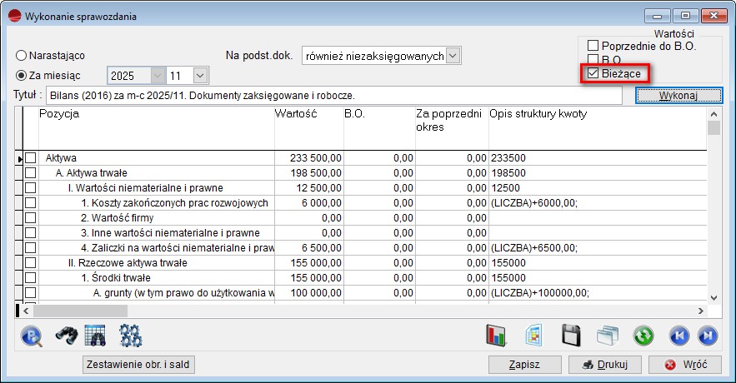Tick the checkbox for Aktywa row
Screen dimensions: 736x383
[x=31, y=157]
